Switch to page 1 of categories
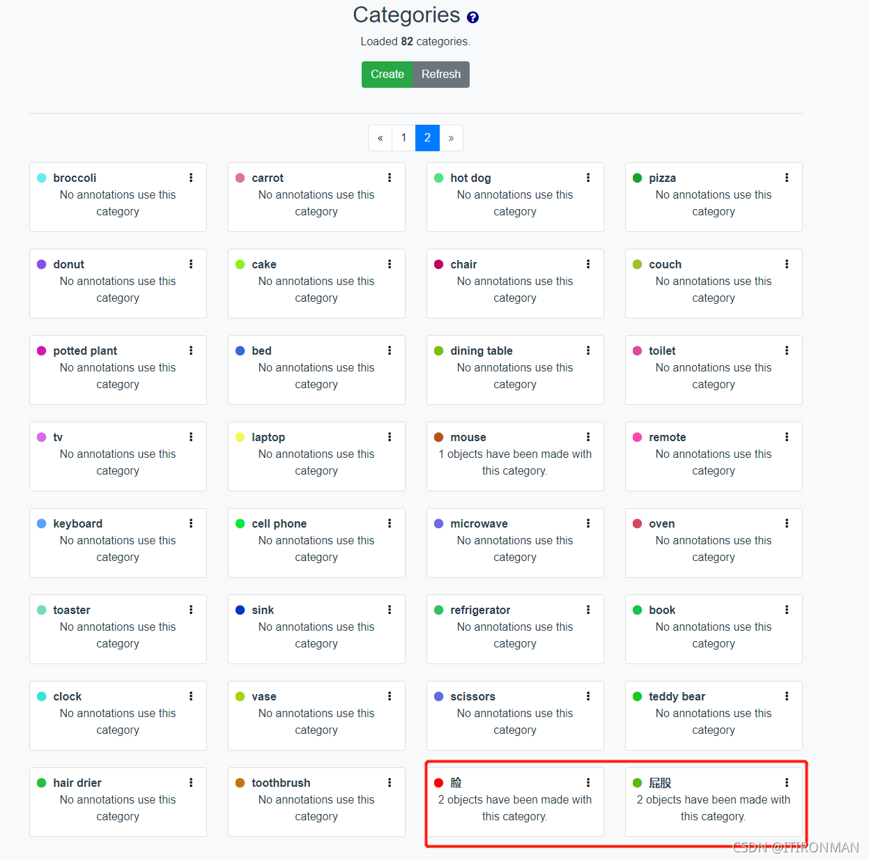Screen dimensions: 869x860 coord(403,138)
